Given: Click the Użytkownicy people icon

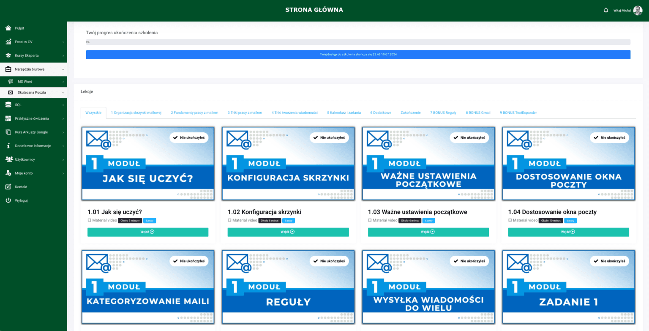Looking at the screenshot, I should tap(8, 159).
